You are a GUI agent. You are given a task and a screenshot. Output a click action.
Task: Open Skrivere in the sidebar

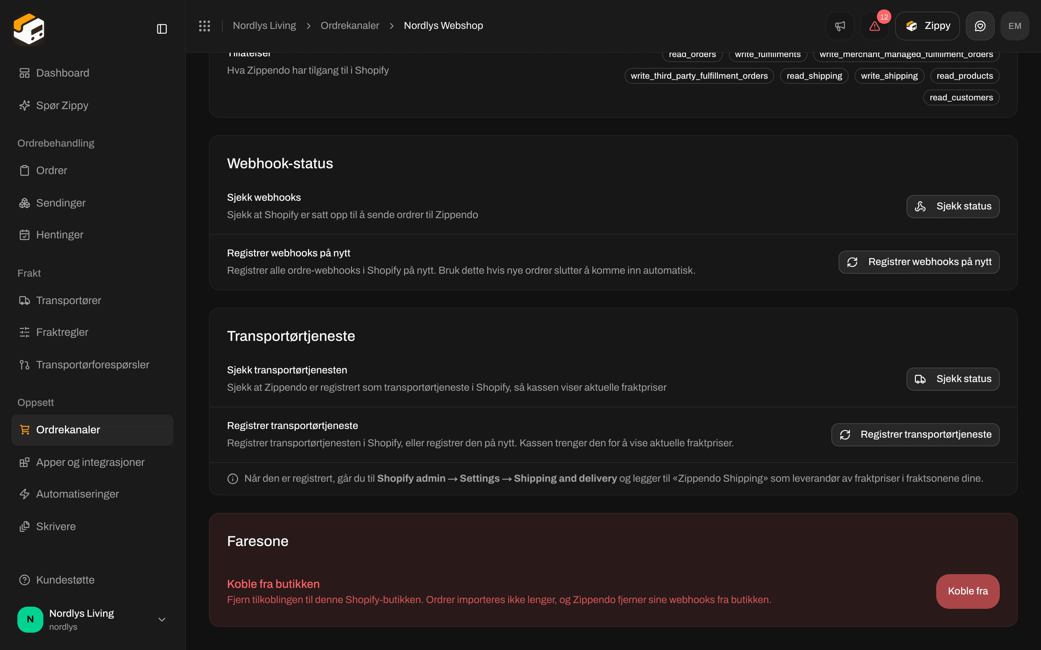point(93,526)
